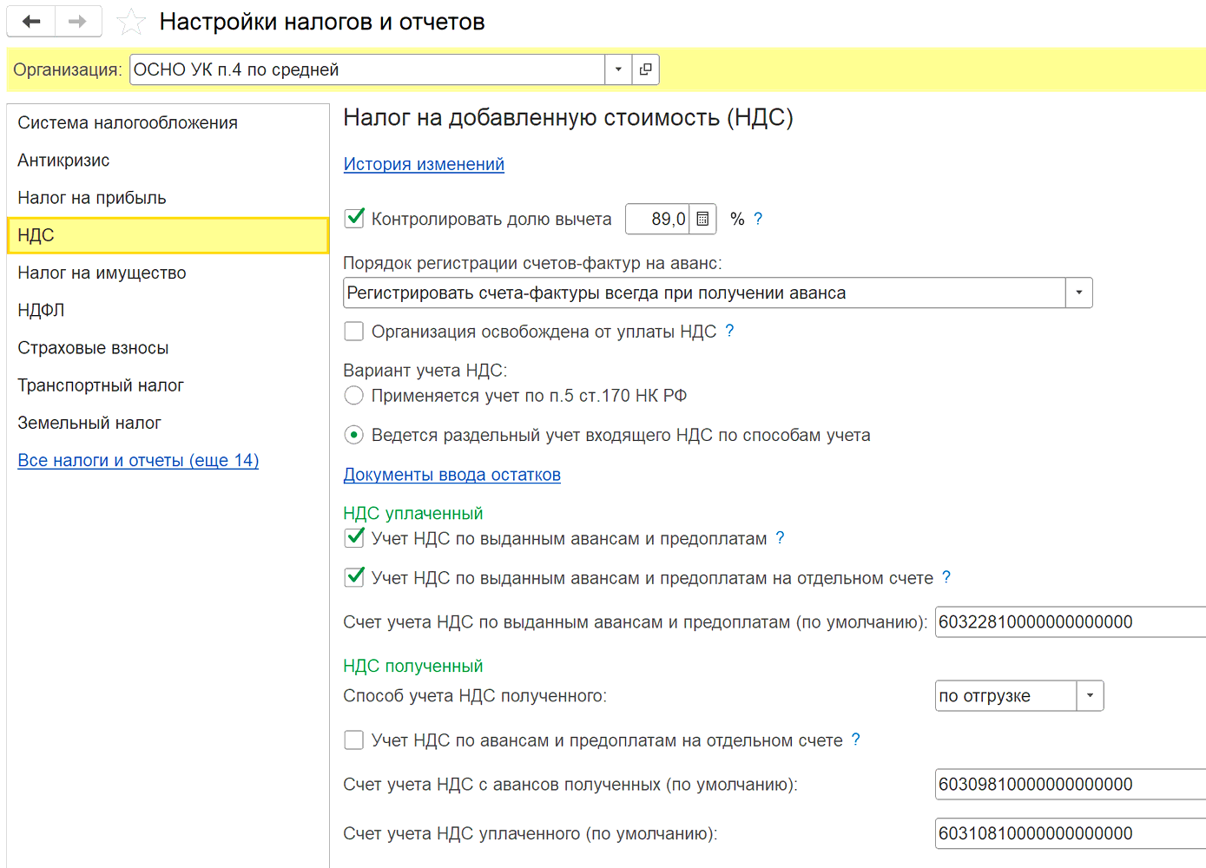The width and height of the screenshot is (1206, 868).
Task: Open 'Документы ввода остатков' link
Action: (x=451, y=475)
